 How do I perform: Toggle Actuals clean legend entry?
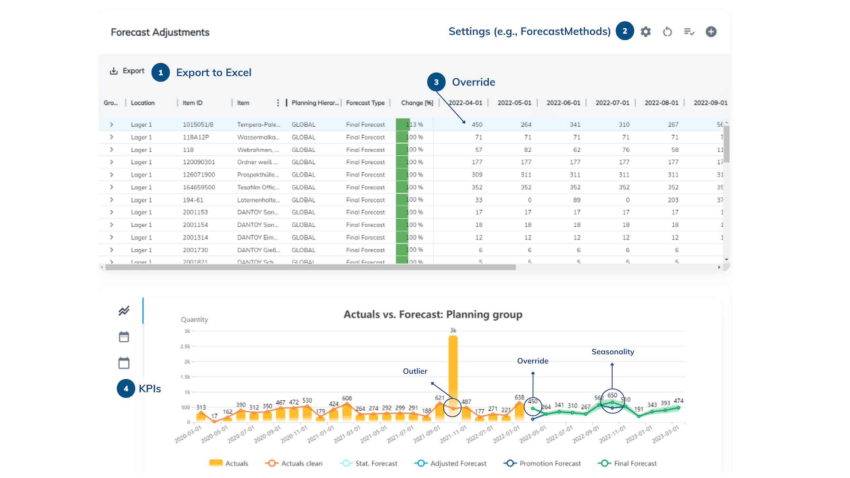[x=294, y=463]
